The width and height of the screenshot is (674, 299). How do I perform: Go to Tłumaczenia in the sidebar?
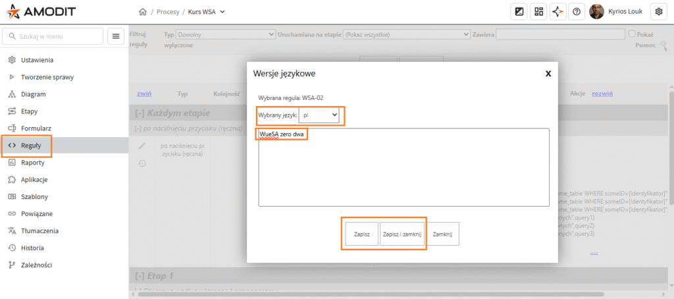[39, 231]
